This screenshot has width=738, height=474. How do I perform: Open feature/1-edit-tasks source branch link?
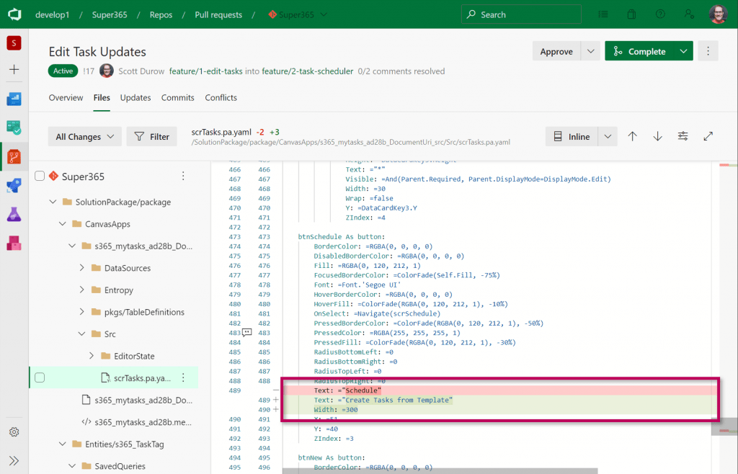[205, 71]
